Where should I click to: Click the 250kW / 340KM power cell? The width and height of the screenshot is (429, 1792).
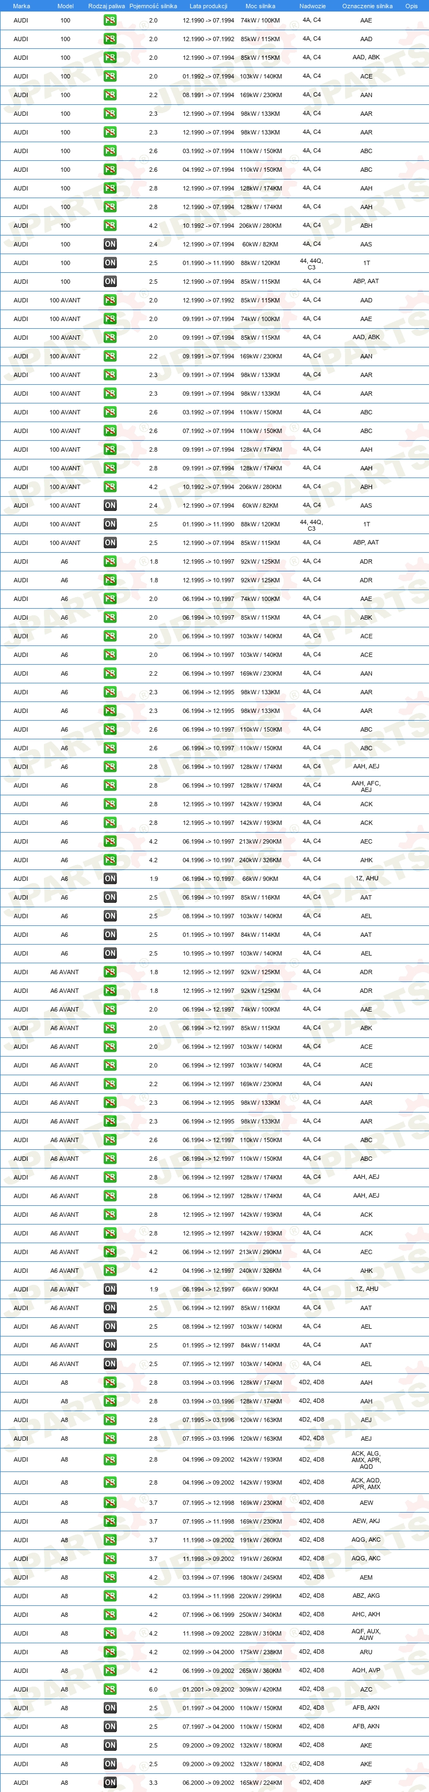click(261, 1615)
